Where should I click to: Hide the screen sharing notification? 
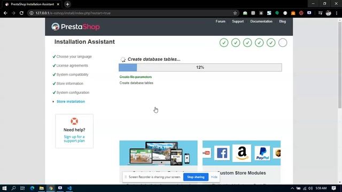(214, 177)
